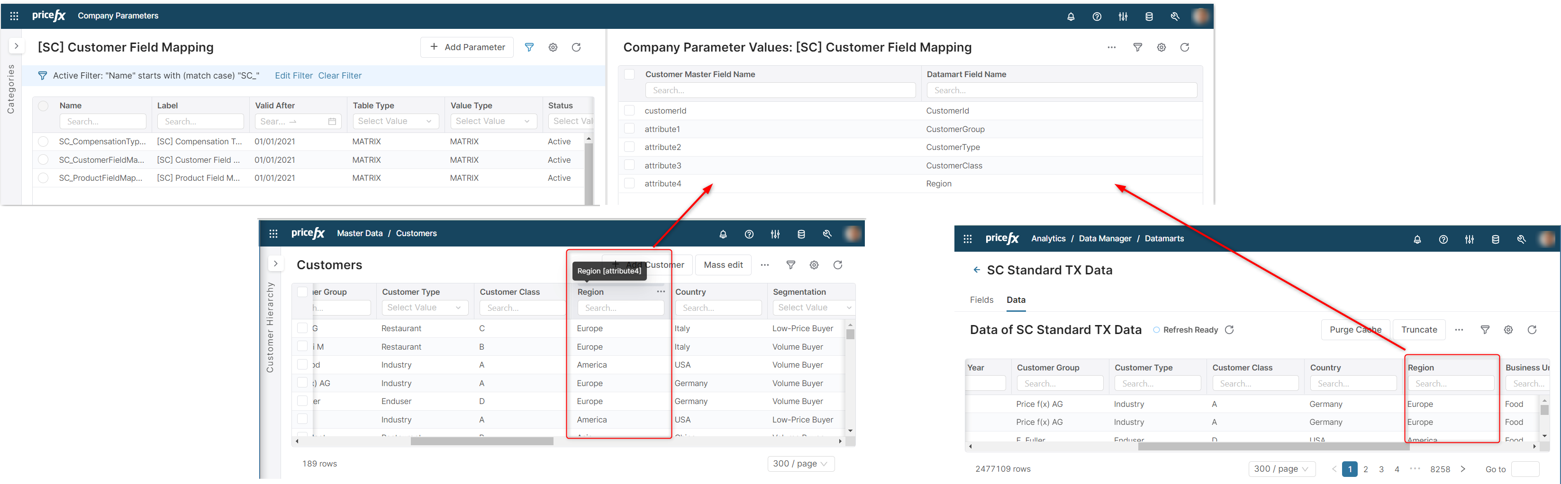Image resolution: width=1561 pixels, height=484 pixels.
Task: Click the refresh icon beside Refresh Ready
Action: tap(1230, 330)
